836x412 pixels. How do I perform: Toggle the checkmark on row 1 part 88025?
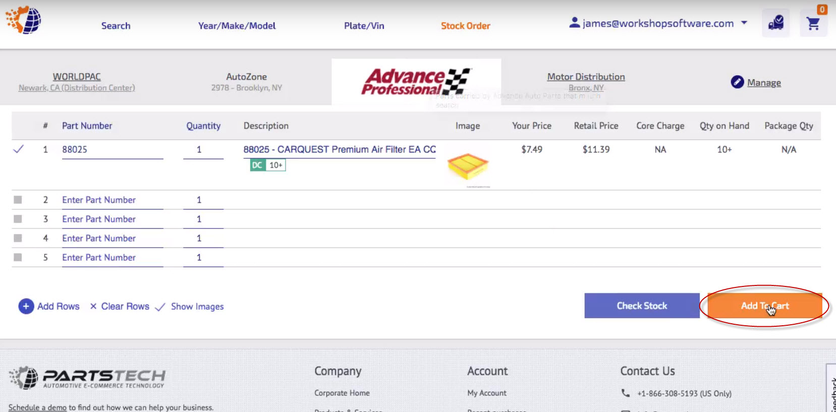click(x=18, y=149)
